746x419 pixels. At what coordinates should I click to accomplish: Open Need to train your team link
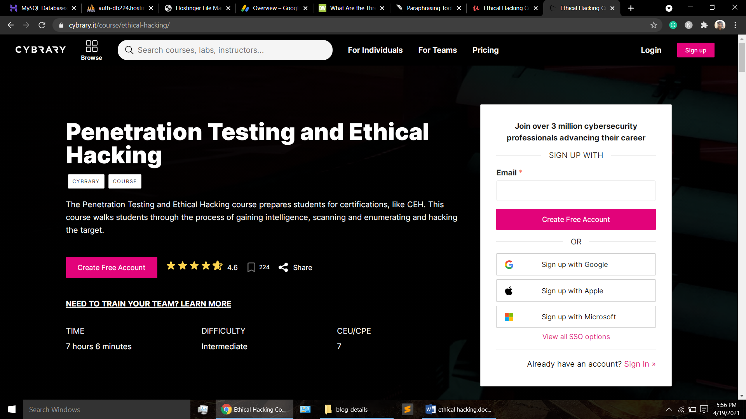click(x=148, y=304)
